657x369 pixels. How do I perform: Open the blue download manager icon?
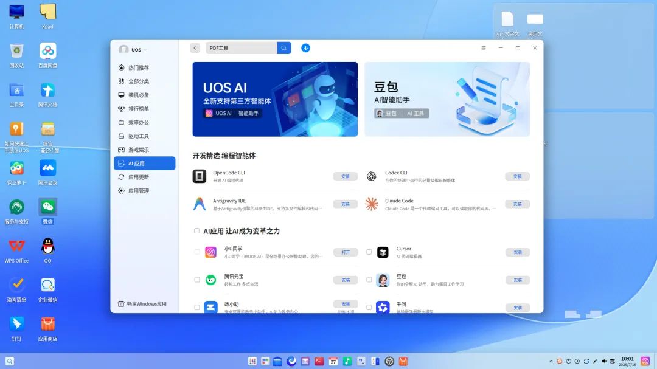pos(306,48)
